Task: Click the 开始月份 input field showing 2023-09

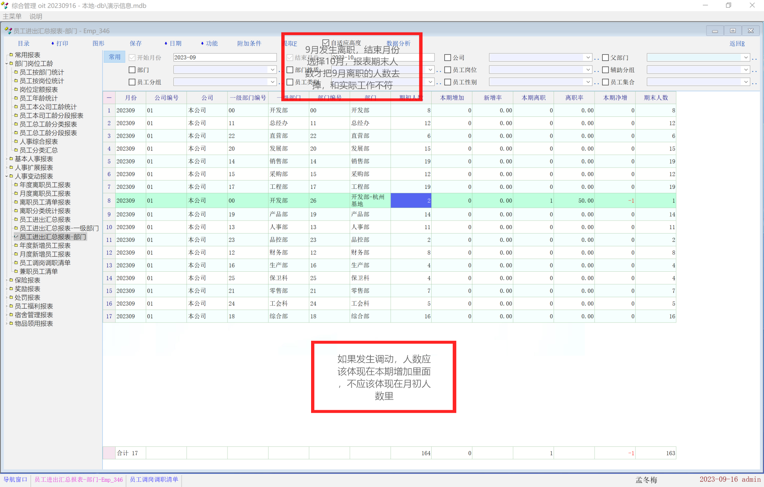Action: (x=225, y=57)
